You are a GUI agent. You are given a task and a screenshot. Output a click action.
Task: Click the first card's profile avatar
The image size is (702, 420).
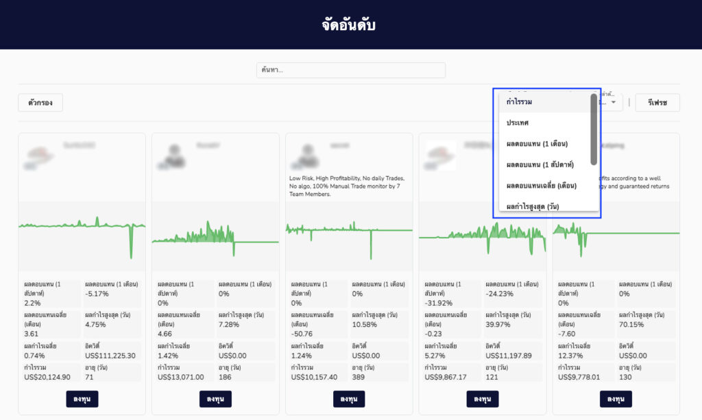click(x=40, y=156)
